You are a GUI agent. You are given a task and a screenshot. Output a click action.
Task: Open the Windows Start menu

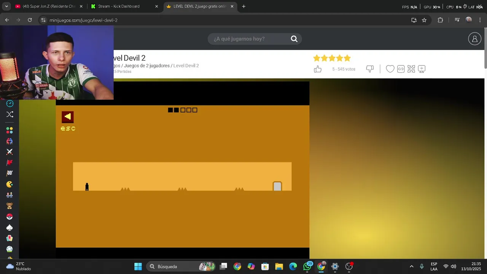[x=138, y=266]
